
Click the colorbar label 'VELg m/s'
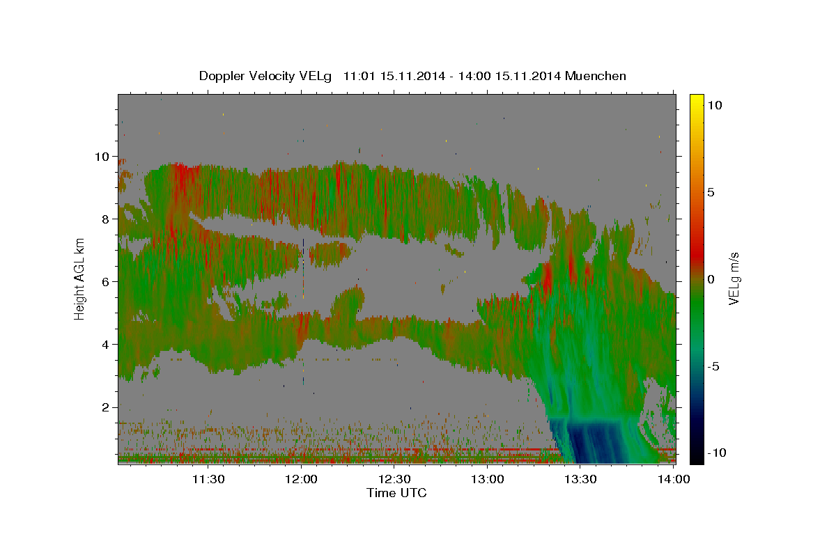734,278
